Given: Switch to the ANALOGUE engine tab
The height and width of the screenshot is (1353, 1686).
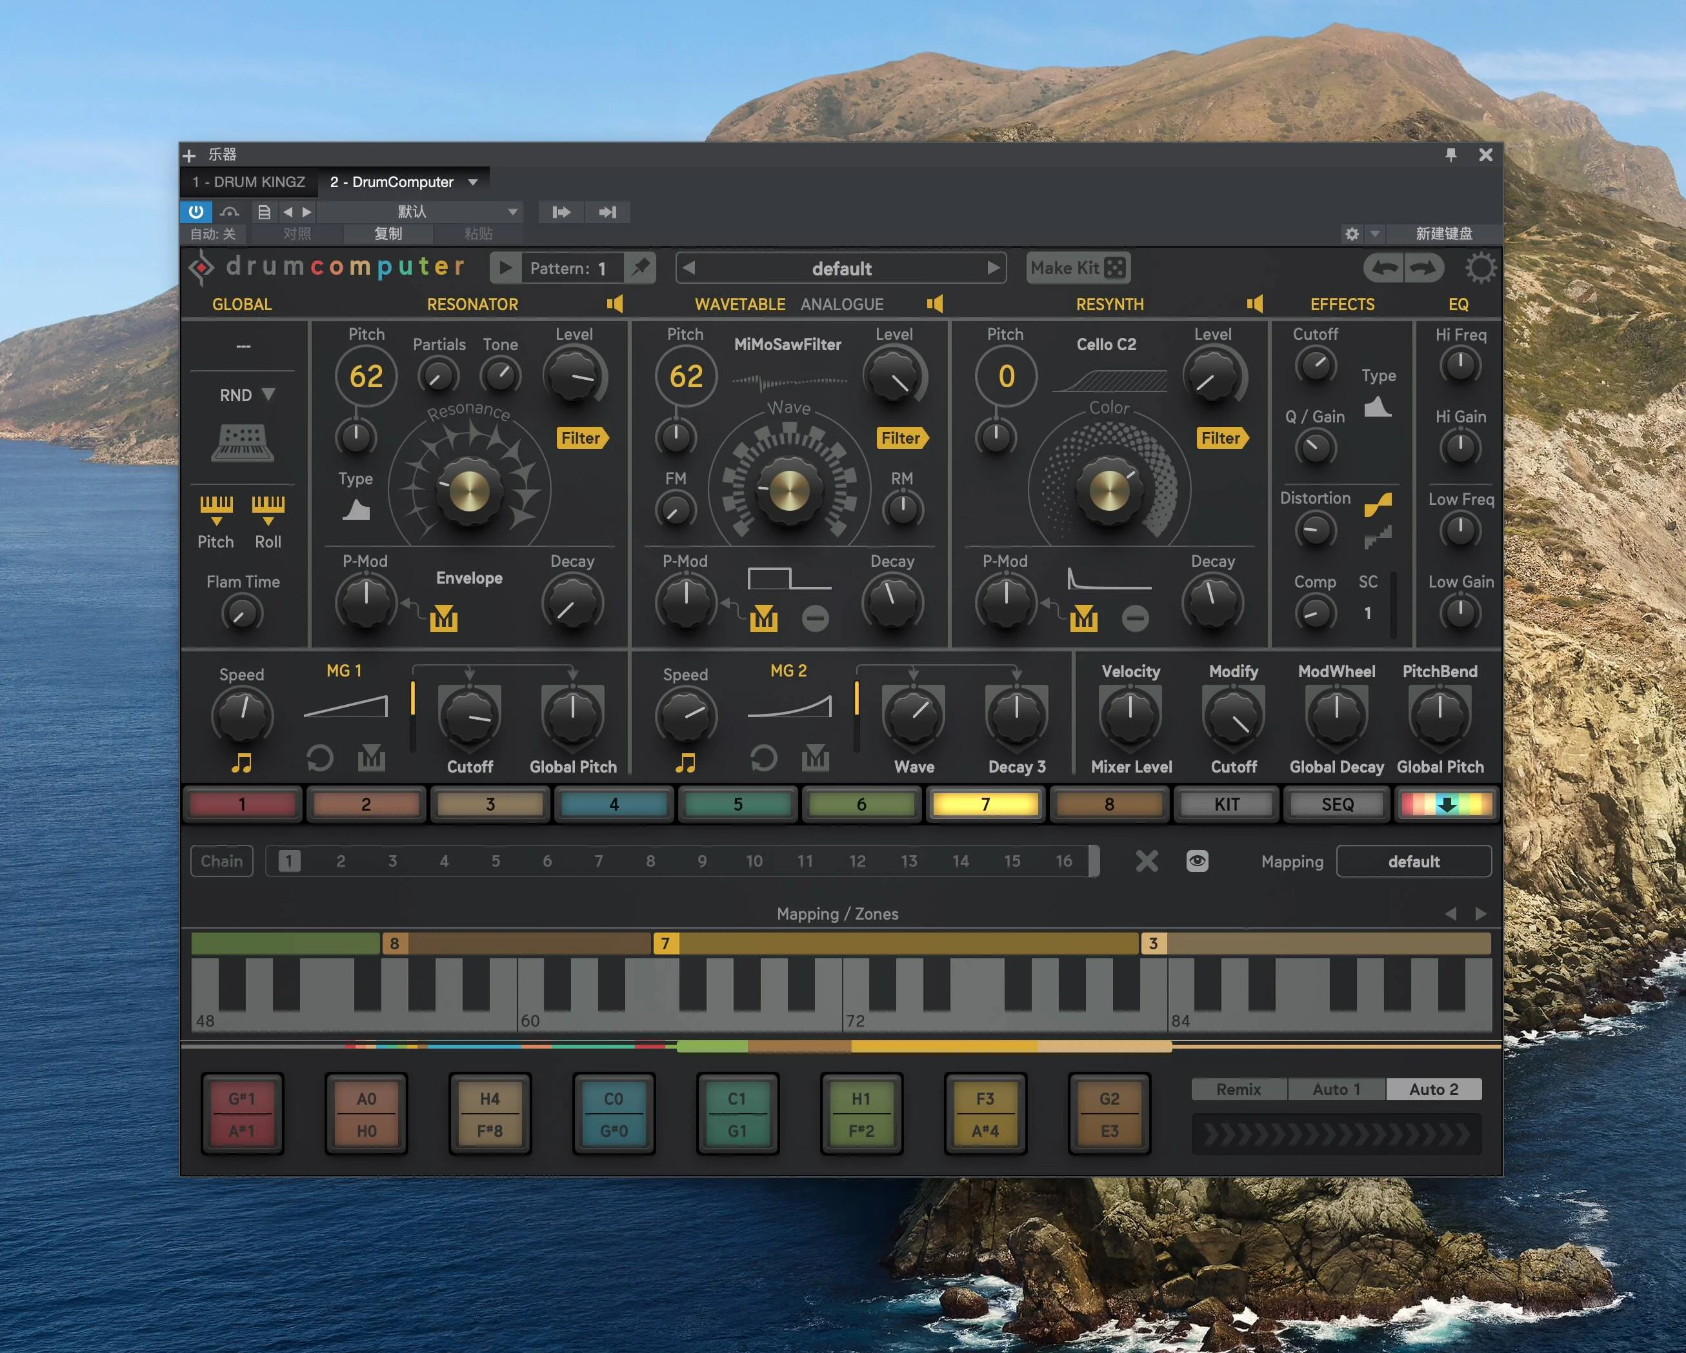Looking at the screenshot, I should [x=841, y=304].
